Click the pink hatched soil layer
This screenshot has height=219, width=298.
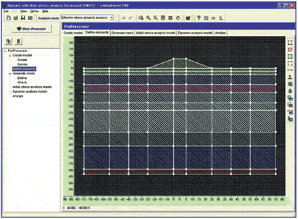pyautogui.click(x=180, y=89)
